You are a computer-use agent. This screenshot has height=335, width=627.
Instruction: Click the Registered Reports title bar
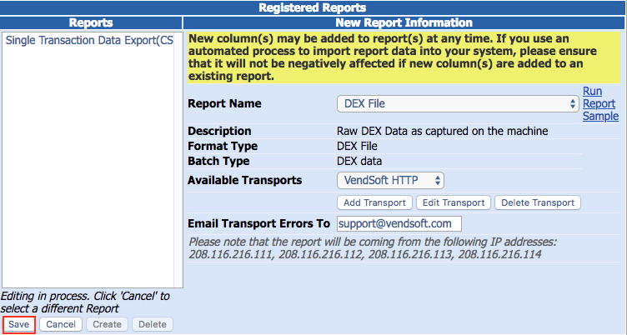(x=313, y=7)
